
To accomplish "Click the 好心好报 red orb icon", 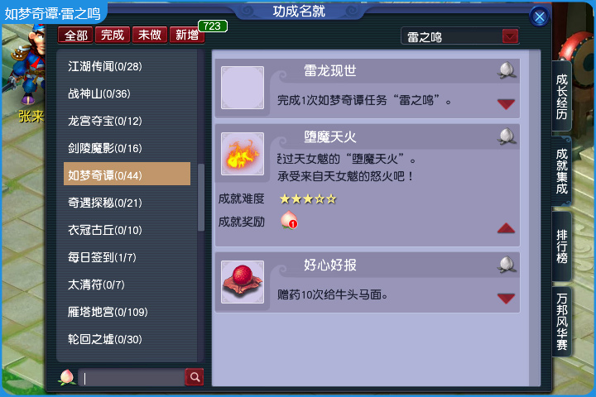I will pos(243,282).
